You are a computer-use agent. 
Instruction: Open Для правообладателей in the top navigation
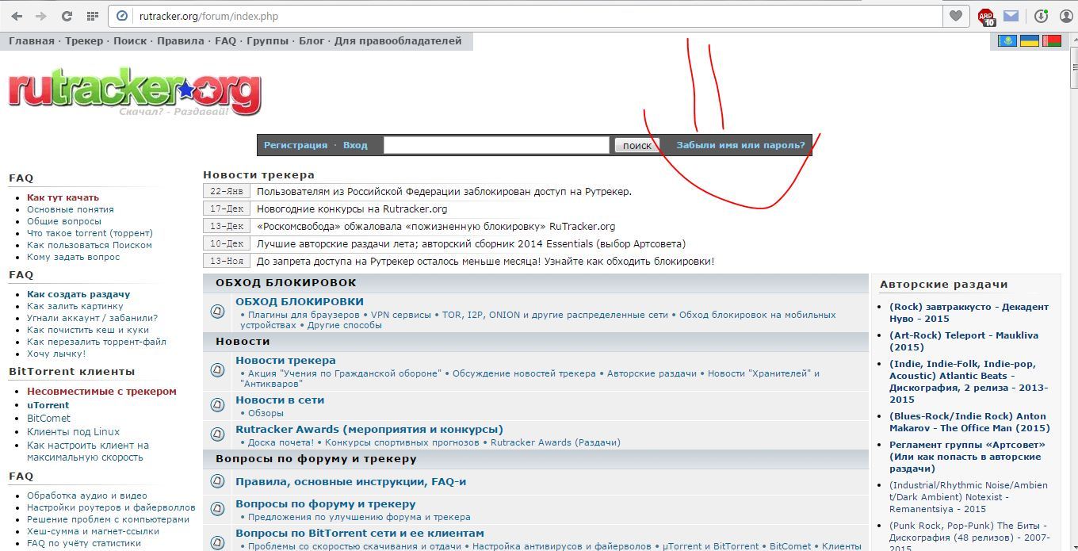point(398,41)
